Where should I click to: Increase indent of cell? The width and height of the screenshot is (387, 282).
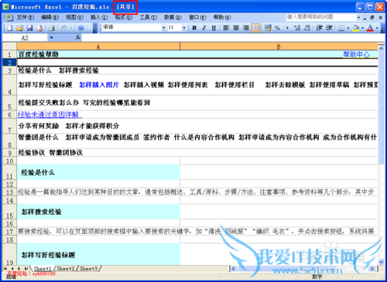[329, 28]
